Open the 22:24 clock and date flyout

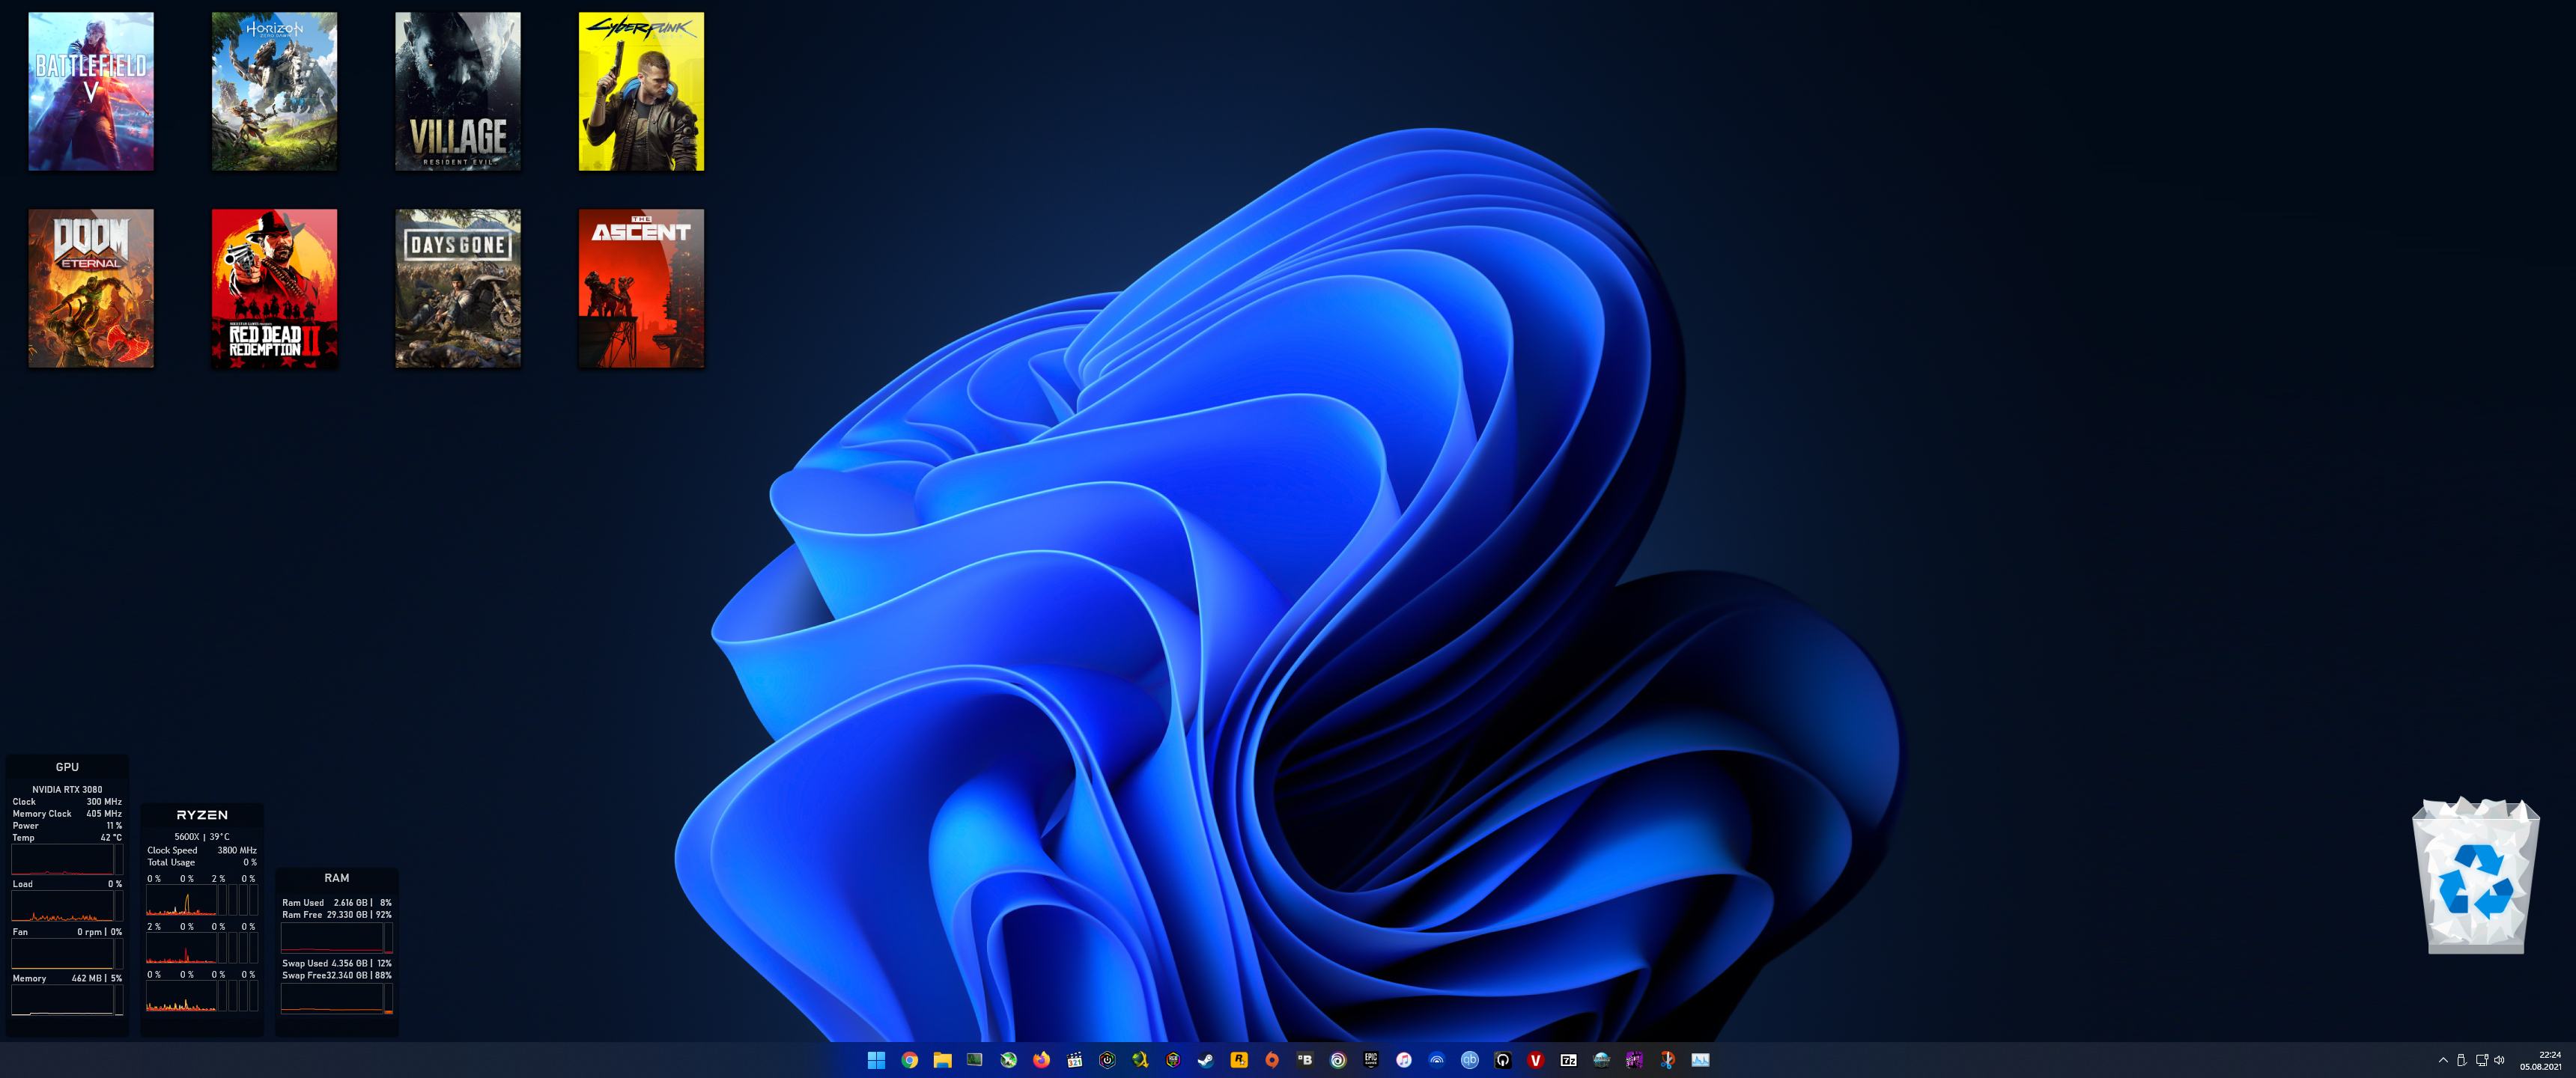(2540, 1060)
